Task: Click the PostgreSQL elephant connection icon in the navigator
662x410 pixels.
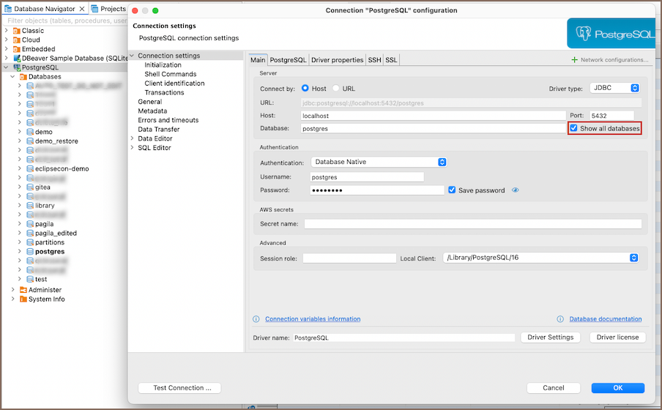Action: [x=17, y=67]
